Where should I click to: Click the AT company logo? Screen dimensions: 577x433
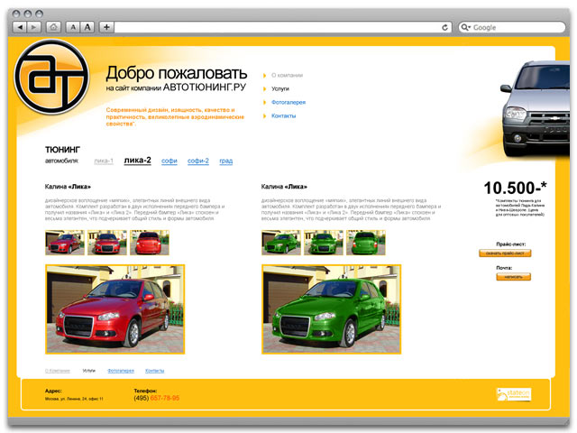(x=51, y=77)
